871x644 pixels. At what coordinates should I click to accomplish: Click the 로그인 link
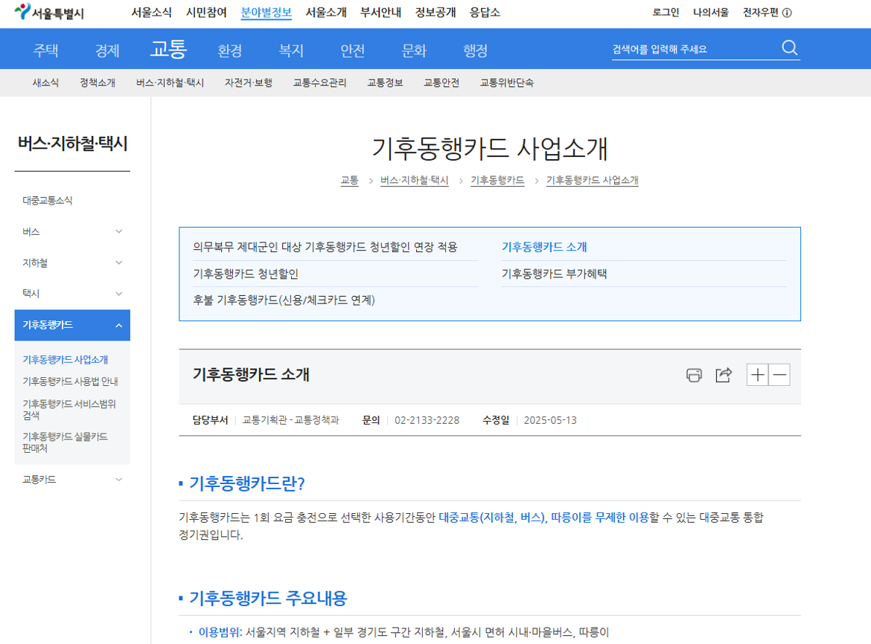[666, 13]
